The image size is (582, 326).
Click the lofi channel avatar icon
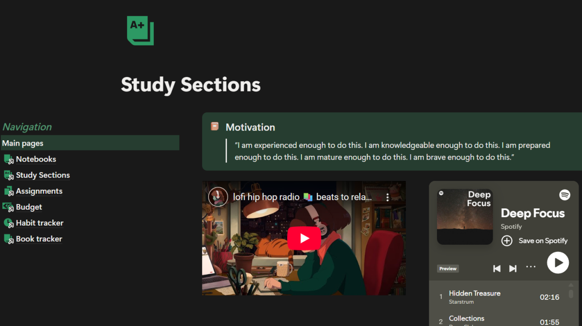point(218,197)
